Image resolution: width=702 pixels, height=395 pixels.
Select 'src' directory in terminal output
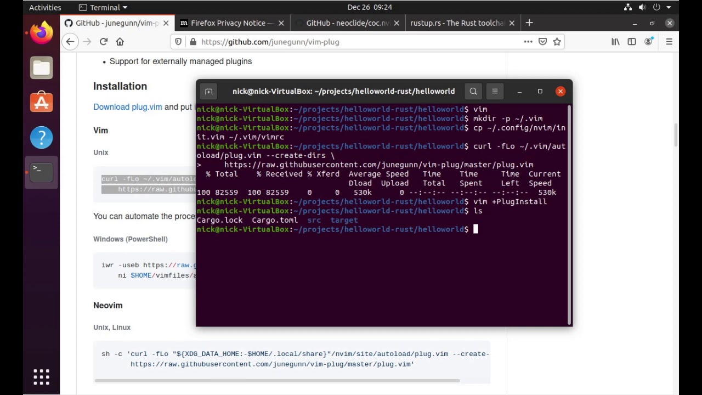coord(314,220)
